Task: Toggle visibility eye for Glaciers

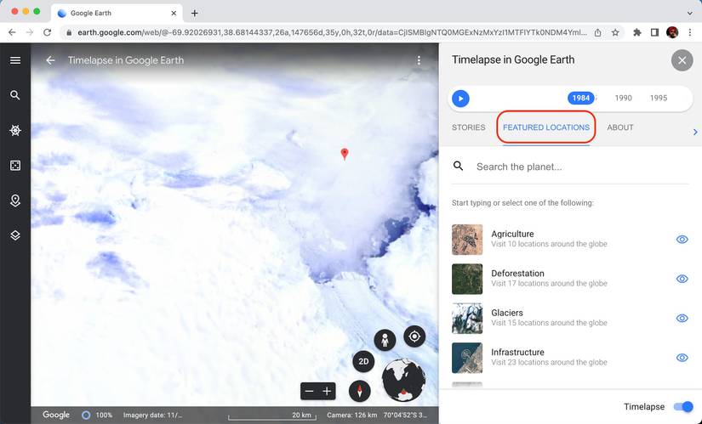Action: (x=682, y=318)
